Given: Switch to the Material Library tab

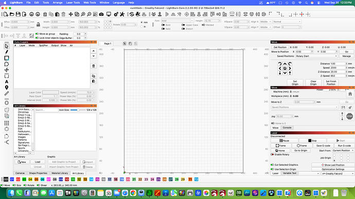Looking at the screenshot, I should [60, 173].
